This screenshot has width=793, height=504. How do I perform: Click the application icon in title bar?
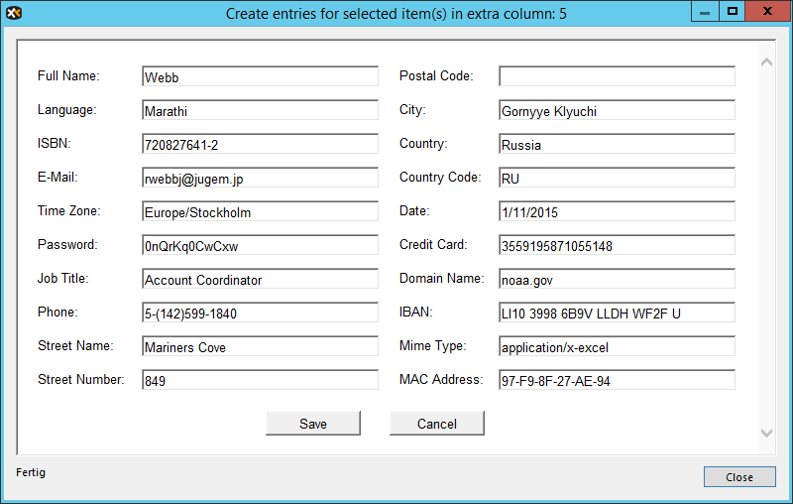coord(14,13)
